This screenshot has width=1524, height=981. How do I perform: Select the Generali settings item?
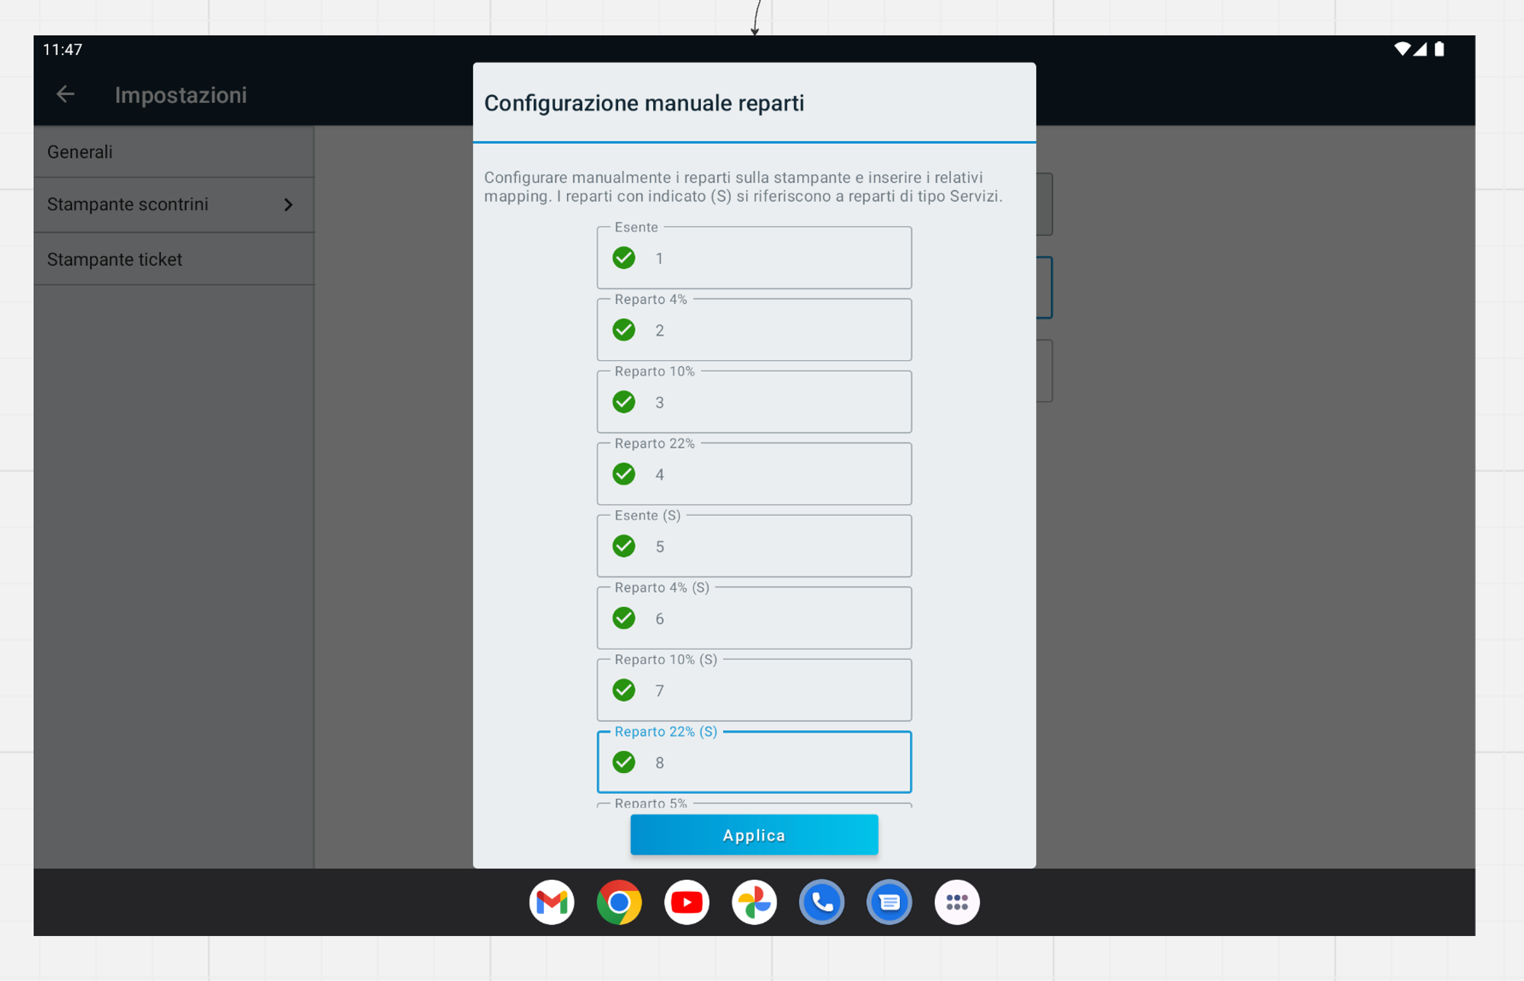(174, 152)
